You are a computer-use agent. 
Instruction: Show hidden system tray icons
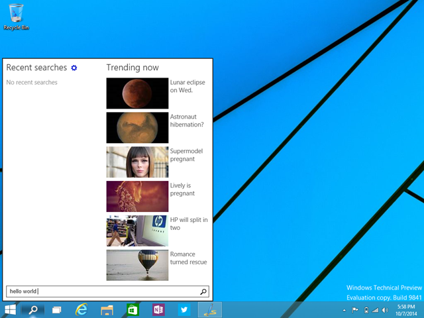click(x=344, y=310)
